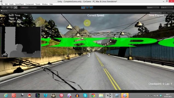Screen dimensions: 174x98
Task: Open the Assets menu
Action: tap(11, 4)
